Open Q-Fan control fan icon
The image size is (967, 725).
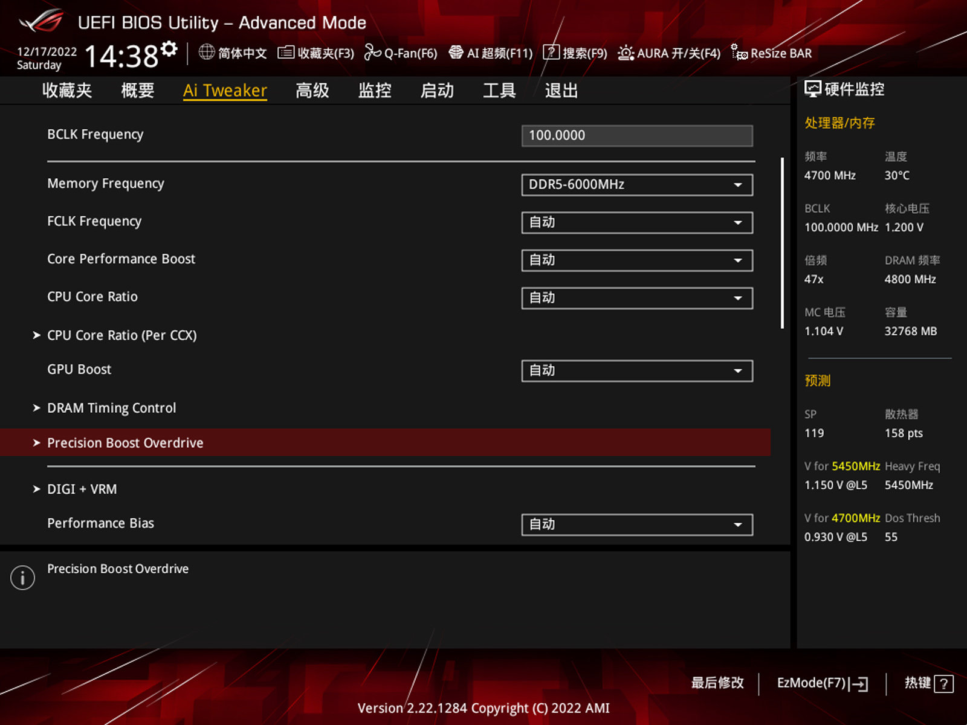pyautogui.click(x=372, y=53)
